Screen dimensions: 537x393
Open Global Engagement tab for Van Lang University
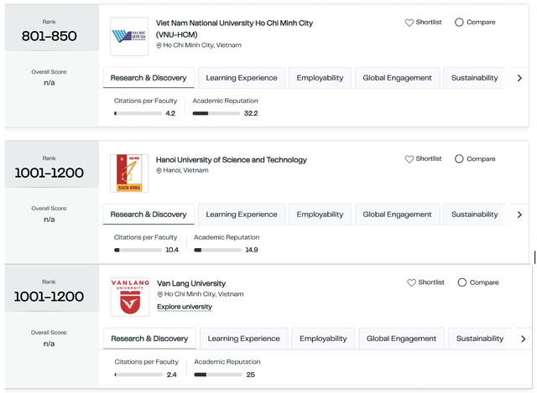(x=401, y=339)
